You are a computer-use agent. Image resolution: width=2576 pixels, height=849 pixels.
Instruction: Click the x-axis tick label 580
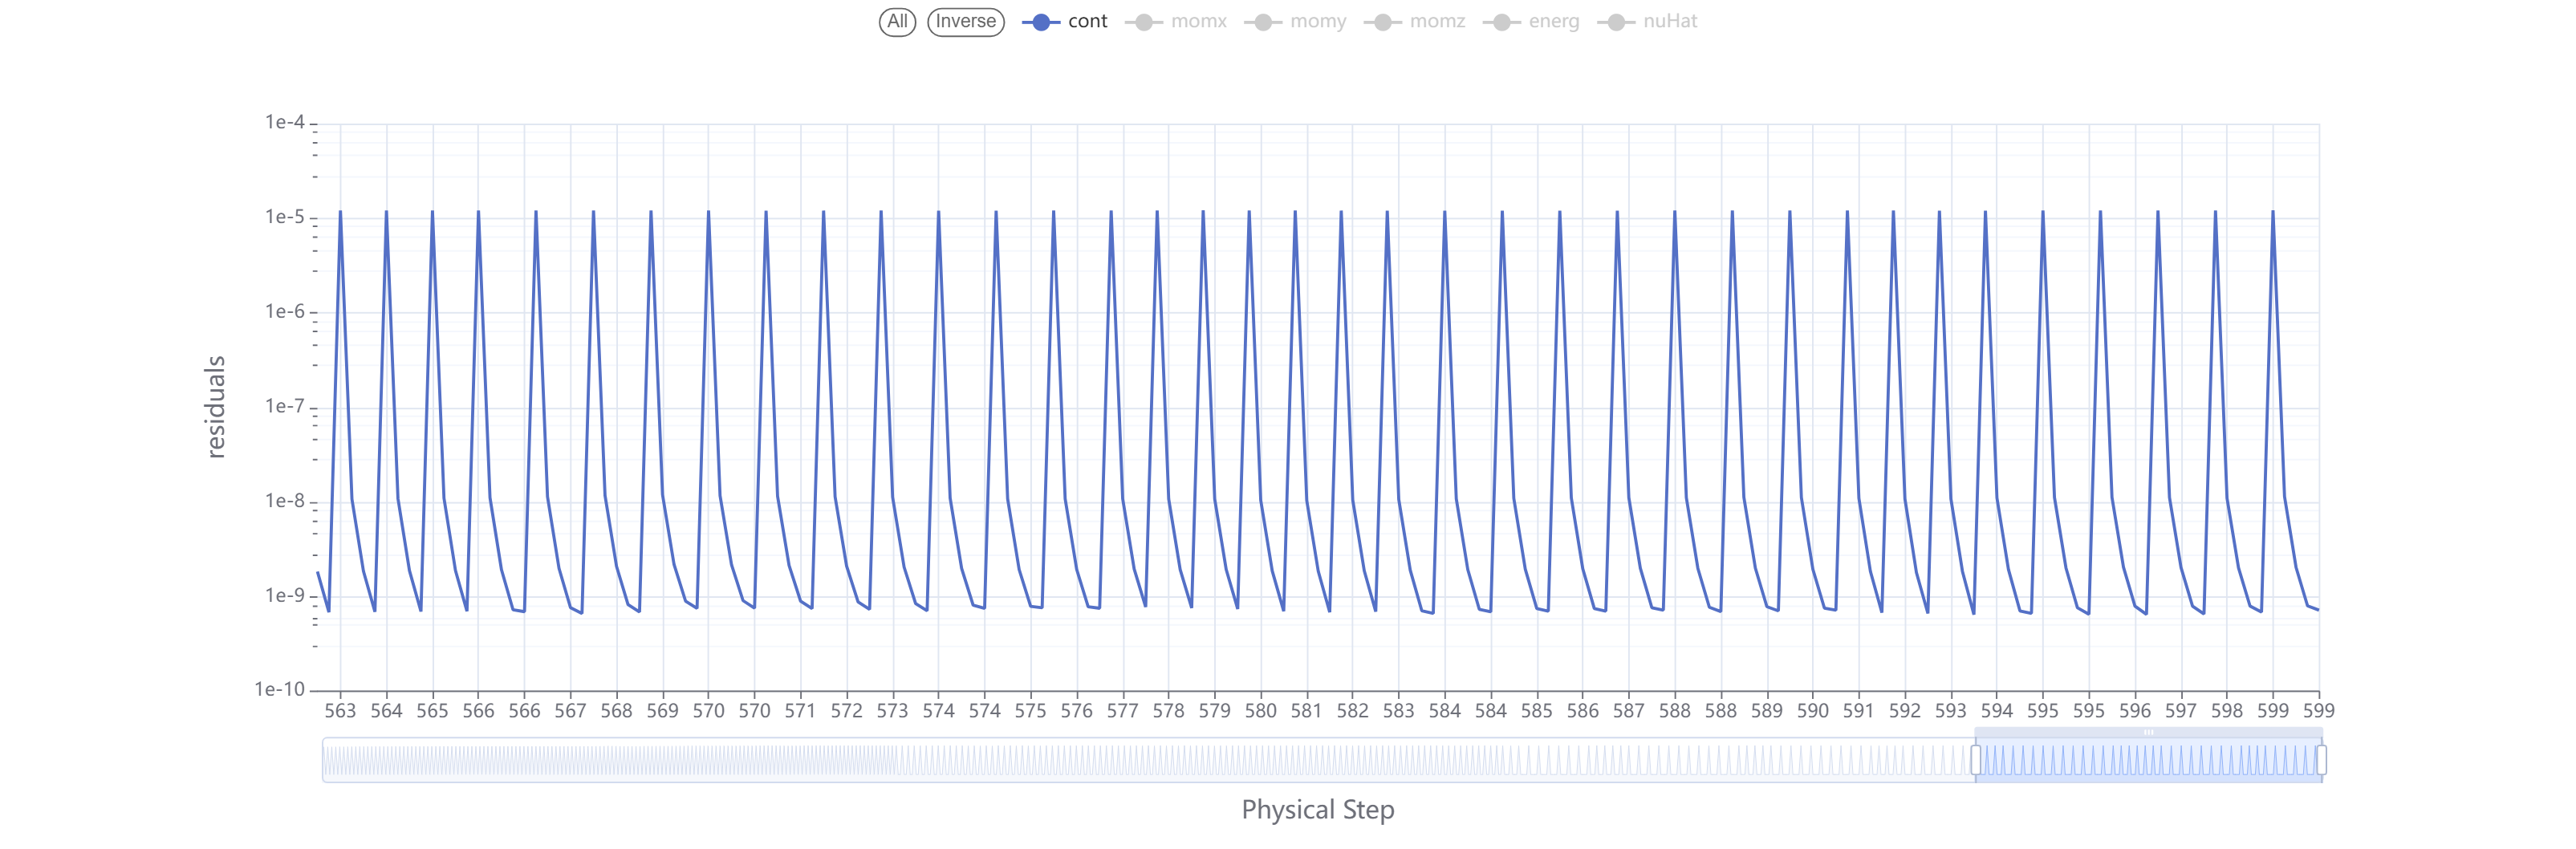pyautogui.click(x=1260, y=711)
